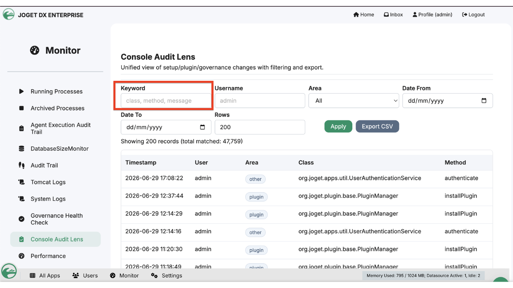
Task: Click the Audit Trail footprints icon
Action: click(x=21, y=166)
